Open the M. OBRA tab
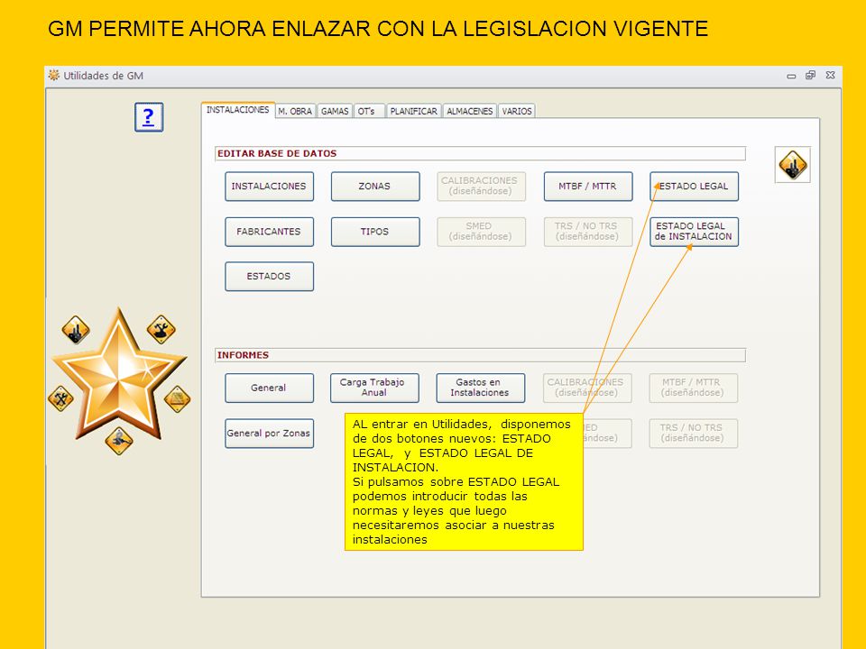Viewport: 866px width, 649px height. coord(295,111)
